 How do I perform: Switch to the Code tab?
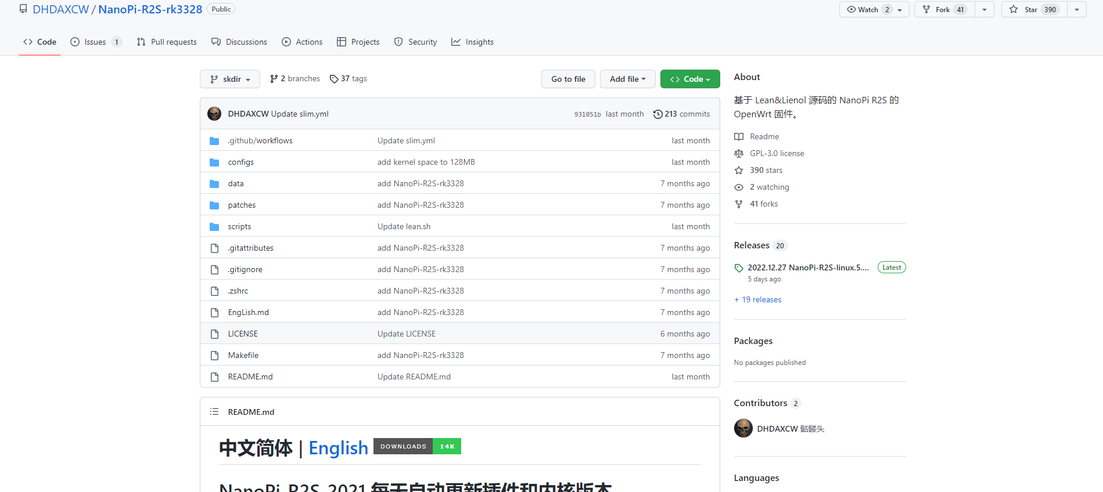pyautogui.click(x=39, y=42)
